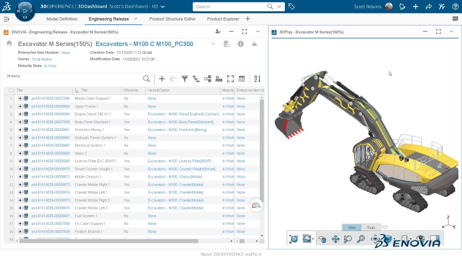The width and height of the screenshot is (462, 260).
Task: Open the ENOVIA widget menu chevron
Action: click(257, 32)
